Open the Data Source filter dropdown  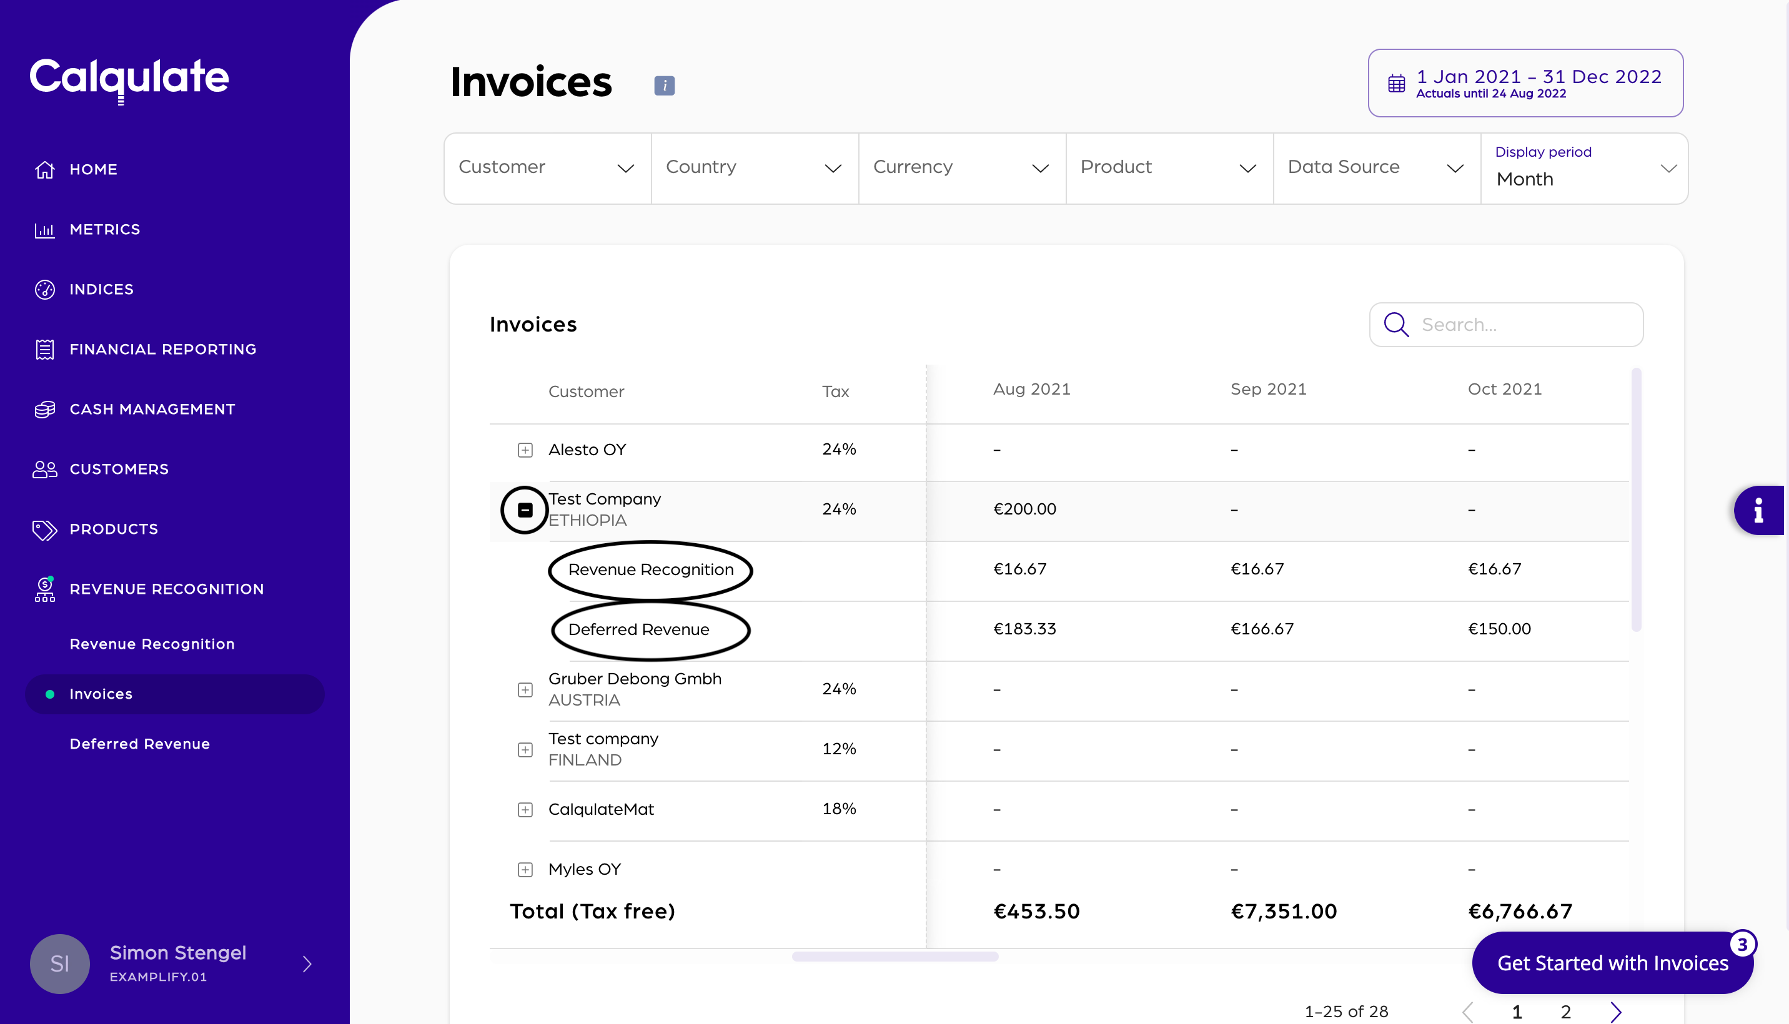1376,168
